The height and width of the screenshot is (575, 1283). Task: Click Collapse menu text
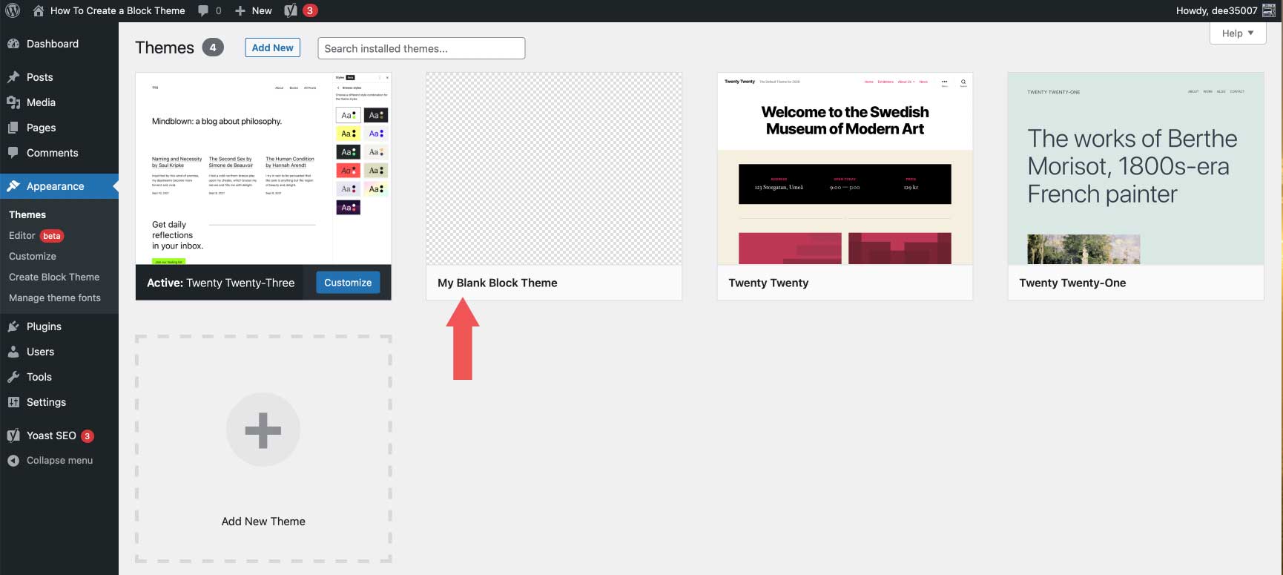(60, 461)
